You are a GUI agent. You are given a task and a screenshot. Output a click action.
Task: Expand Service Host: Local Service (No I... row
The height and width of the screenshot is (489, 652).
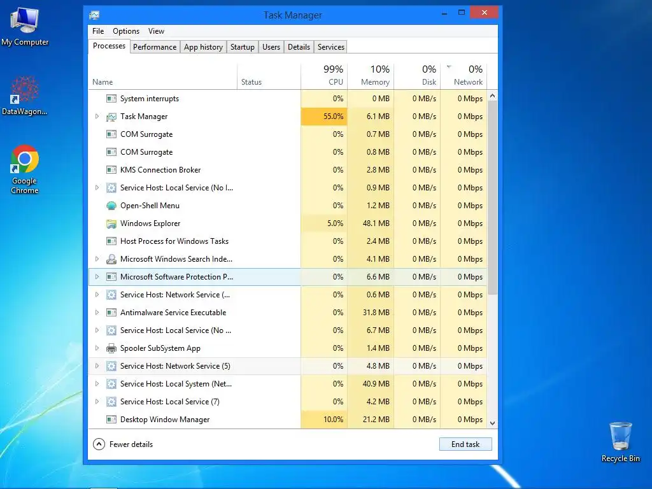[97, 188]
